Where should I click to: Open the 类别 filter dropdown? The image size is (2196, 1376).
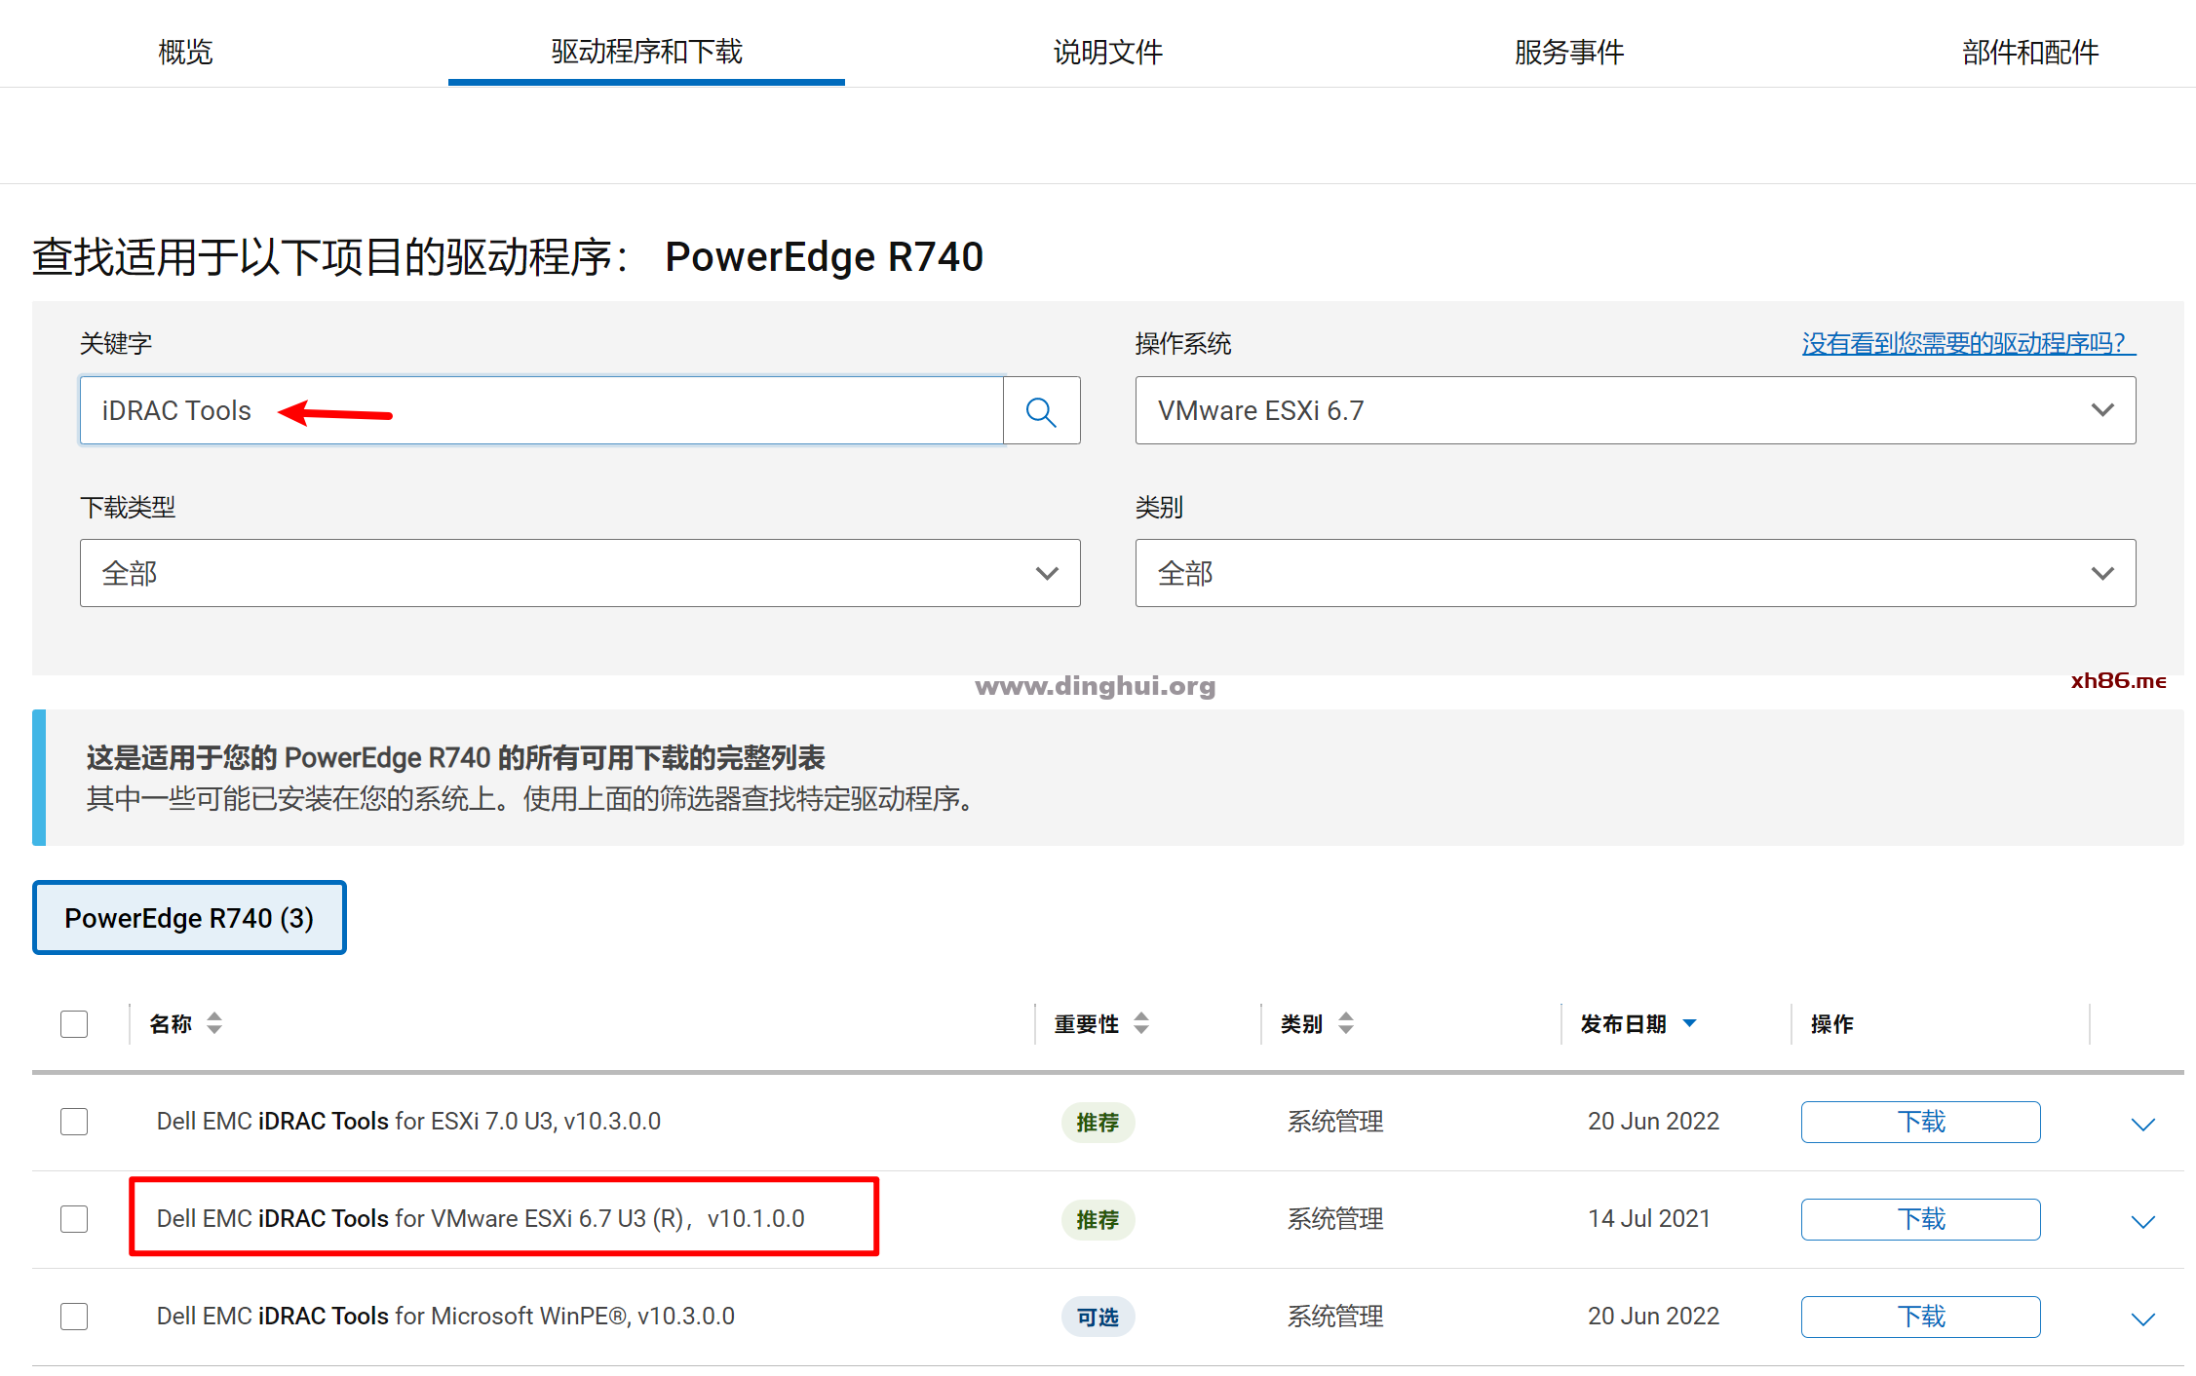tap(1636, 573)
